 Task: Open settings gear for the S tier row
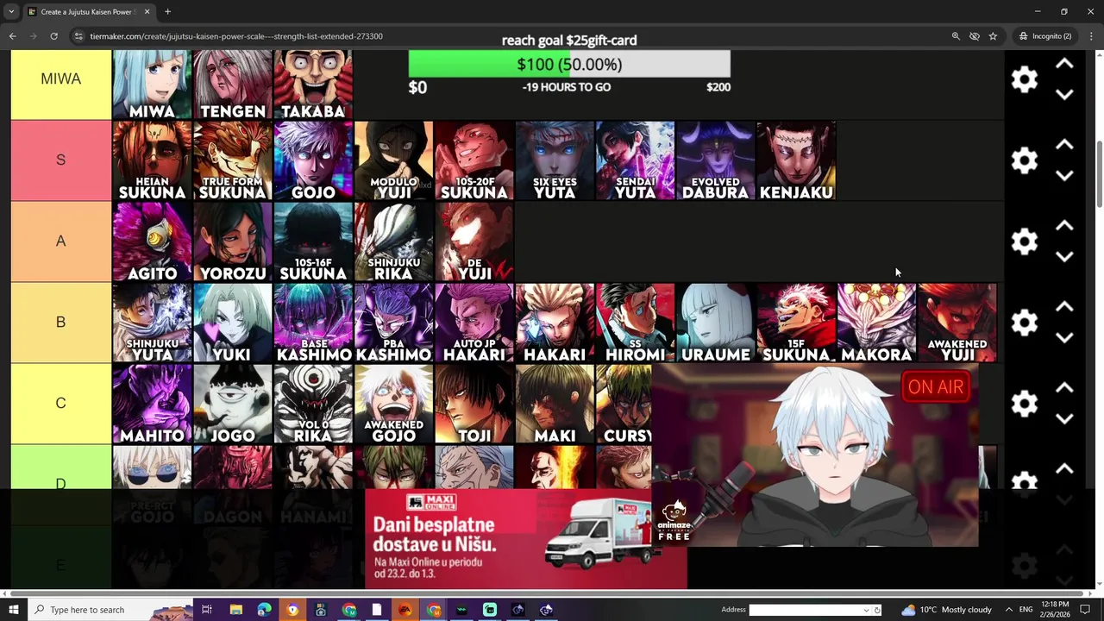[x=1024, y=160]
